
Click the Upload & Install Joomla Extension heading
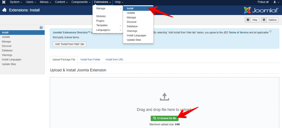78,70
